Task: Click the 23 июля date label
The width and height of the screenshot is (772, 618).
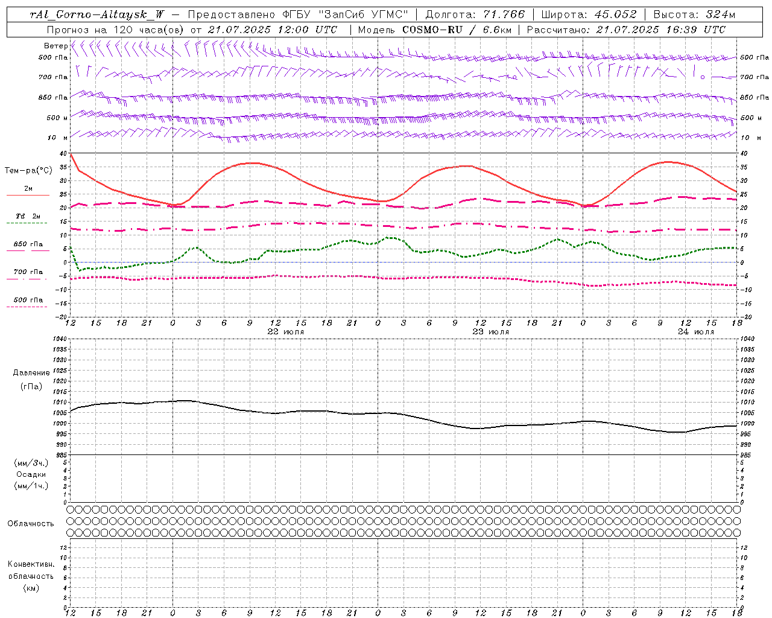Action: [x=491, y=332]
